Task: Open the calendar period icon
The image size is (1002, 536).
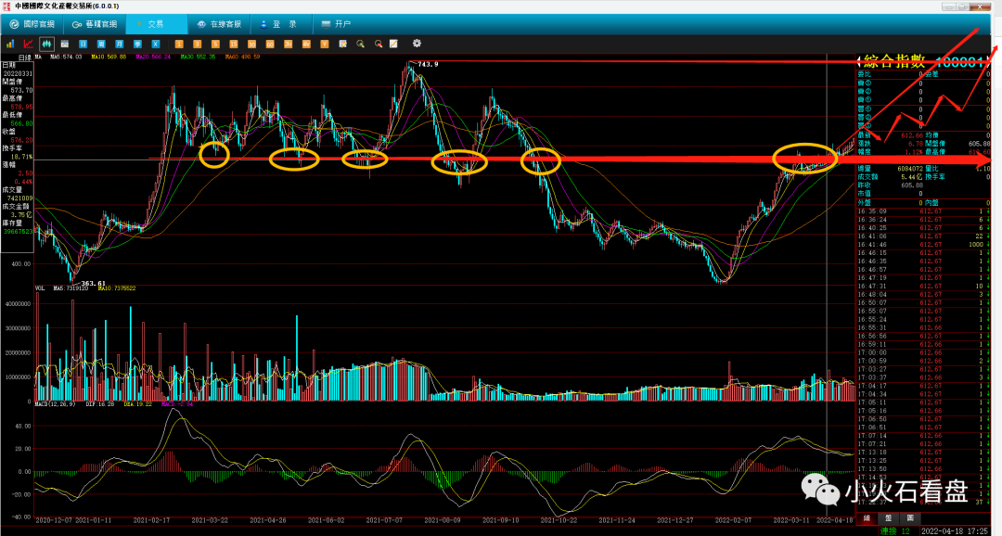Action: coord(65,45)
